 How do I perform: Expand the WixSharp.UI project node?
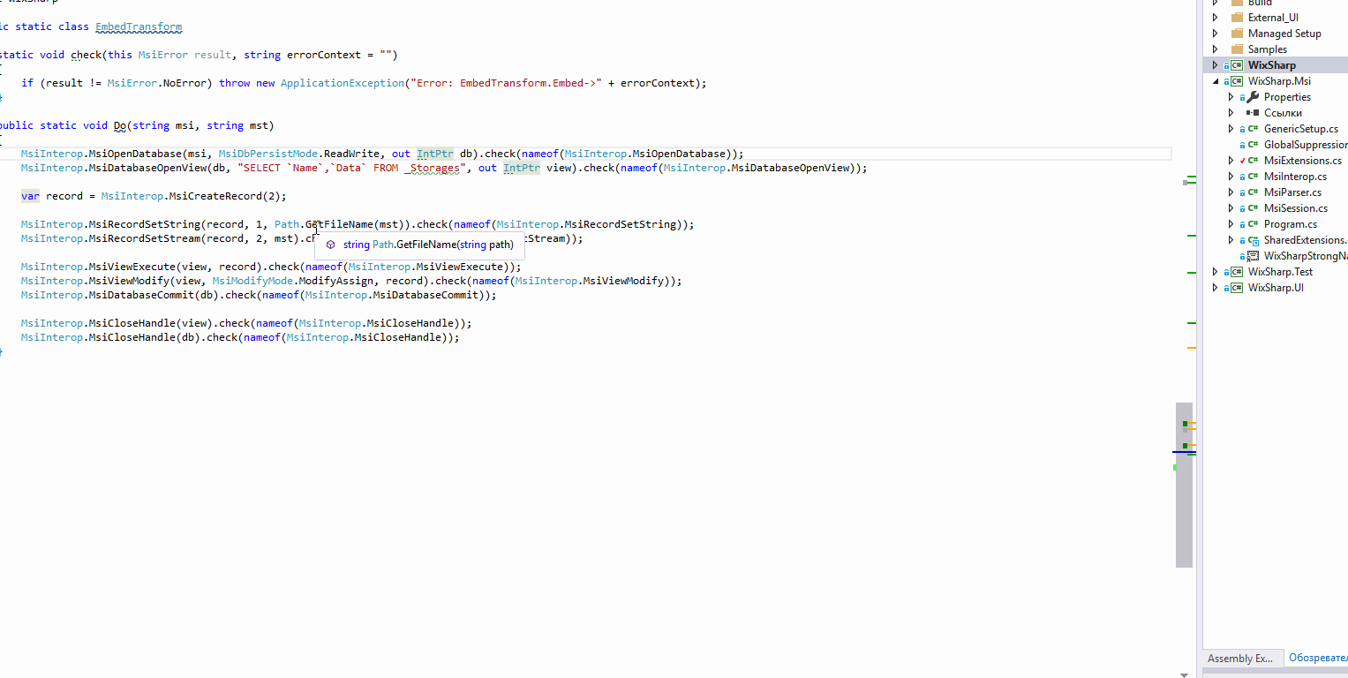click(1216, 288)
